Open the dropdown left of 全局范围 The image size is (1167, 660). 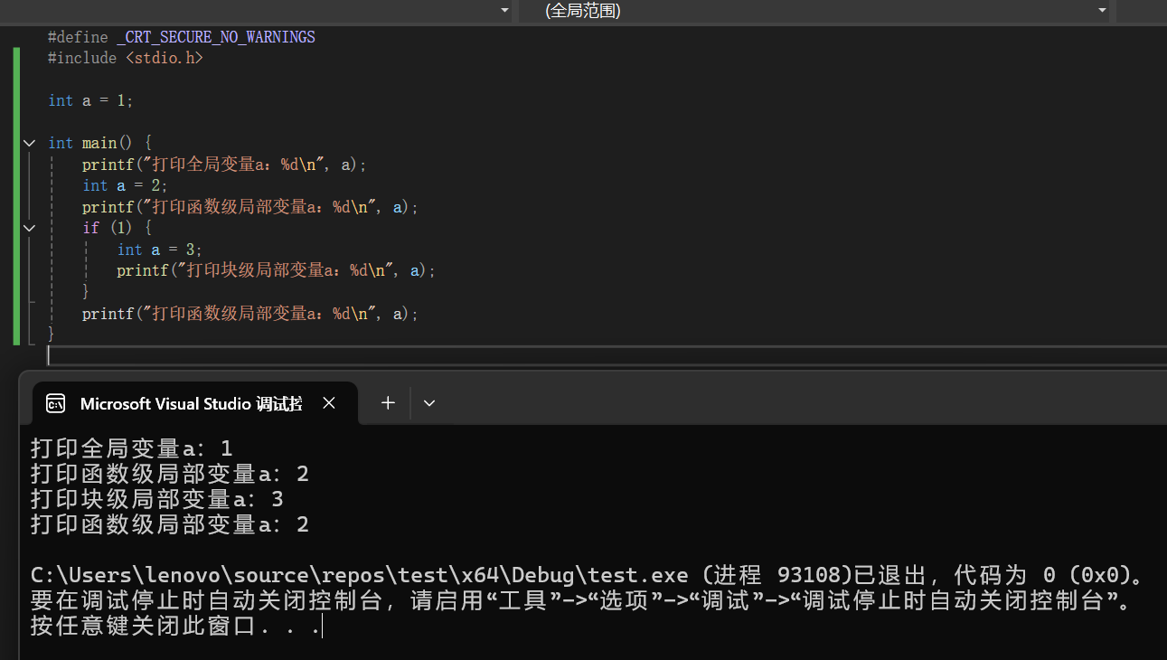(x=504, y=11)
